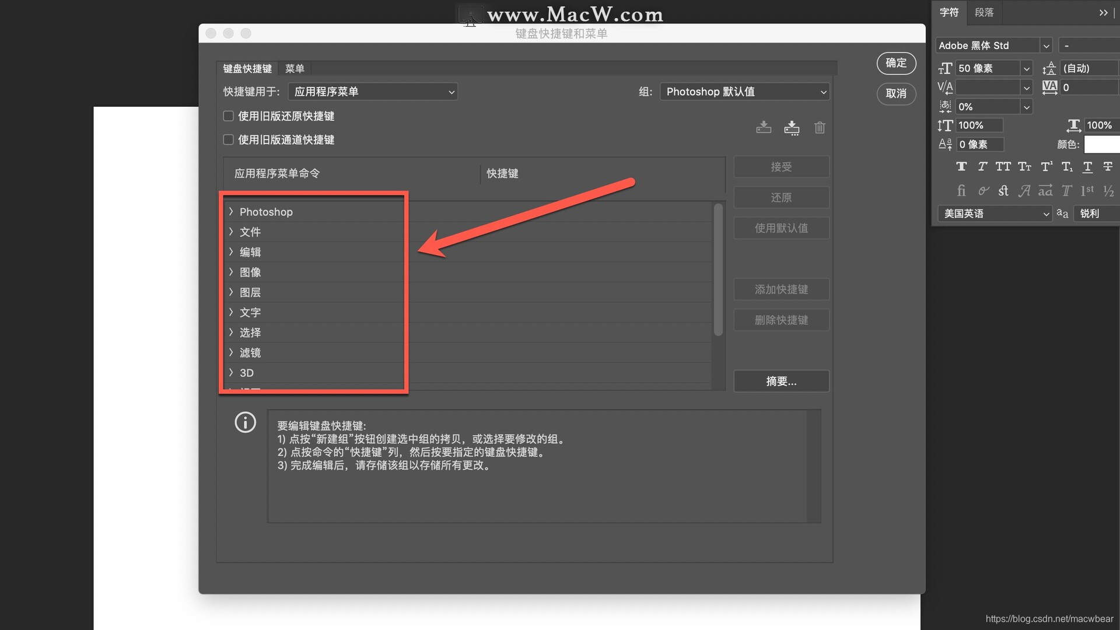This screenshot has width=1120, height=630.
Task: Click the italic text style icon in 字符 panel
Action: tap(982, 166)
